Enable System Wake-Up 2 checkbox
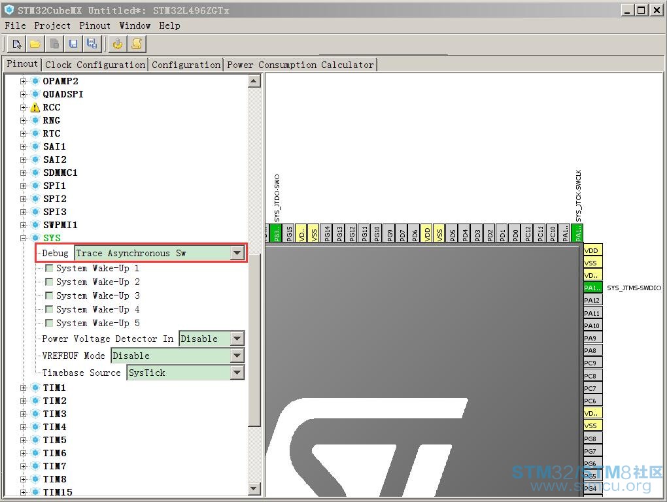 coord(49,282)
